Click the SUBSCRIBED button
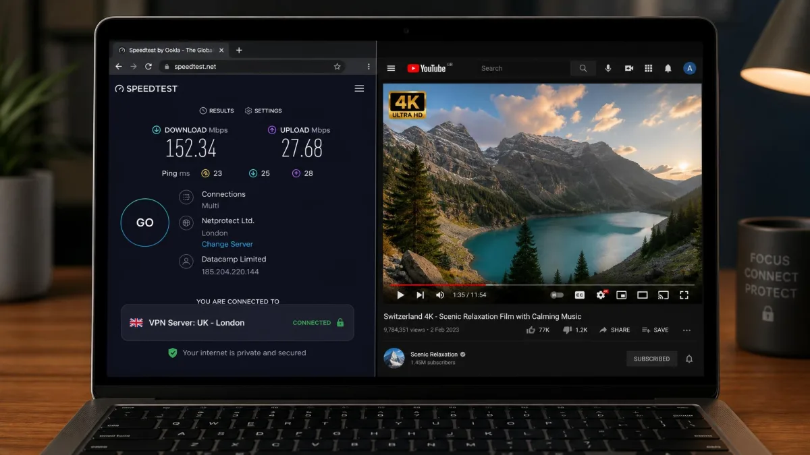The height and width of the screenshot is (455, 810). tap(651, 359)
